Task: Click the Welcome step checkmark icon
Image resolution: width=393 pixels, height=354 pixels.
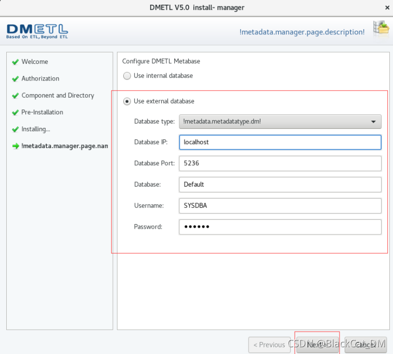Action: coord(15,62)
